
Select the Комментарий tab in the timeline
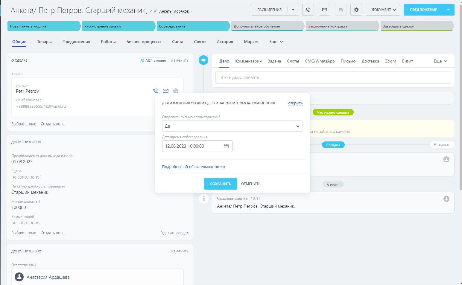point(248,61)
